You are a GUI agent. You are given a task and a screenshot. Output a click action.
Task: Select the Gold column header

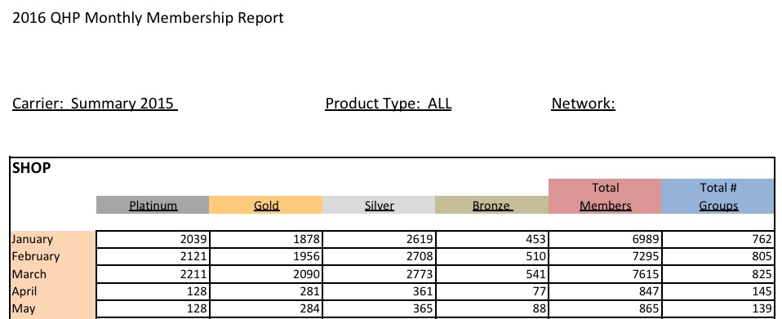point(266,205)
